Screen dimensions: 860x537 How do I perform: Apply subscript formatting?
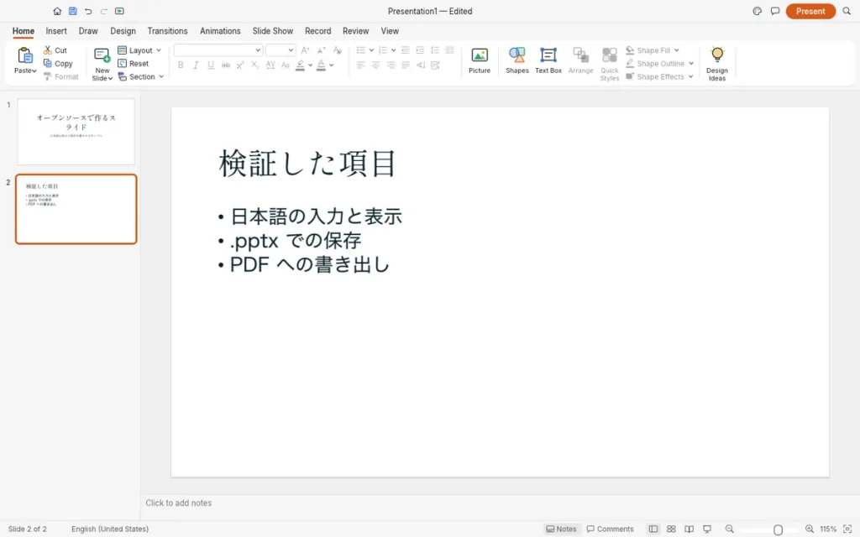click(255, 65)
